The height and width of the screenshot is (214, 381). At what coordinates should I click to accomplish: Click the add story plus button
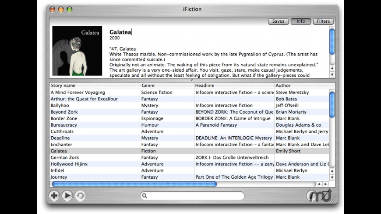tap(54, 196)
